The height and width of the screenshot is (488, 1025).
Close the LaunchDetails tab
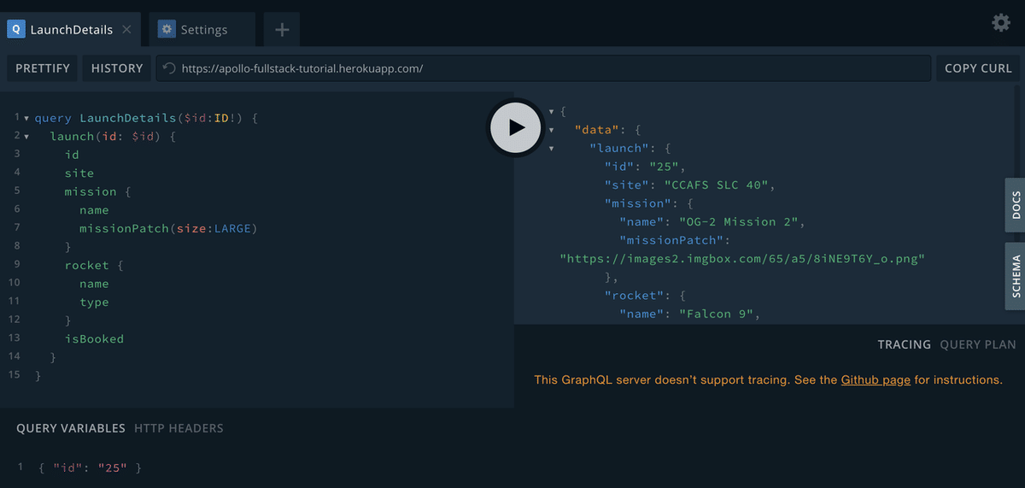point(126,29)
